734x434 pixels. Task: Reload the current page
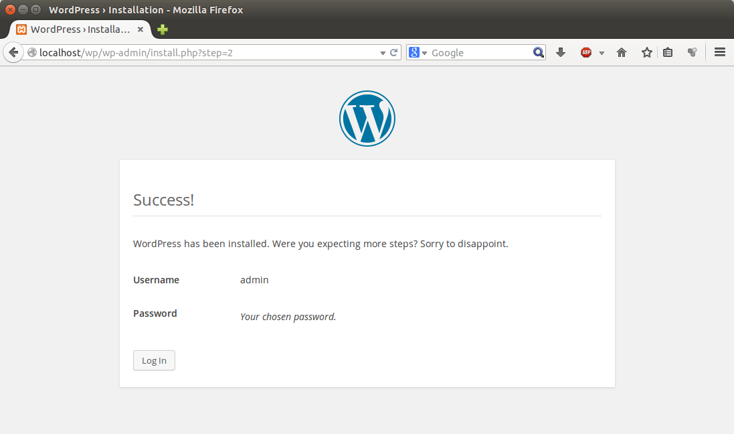(394, 52)
